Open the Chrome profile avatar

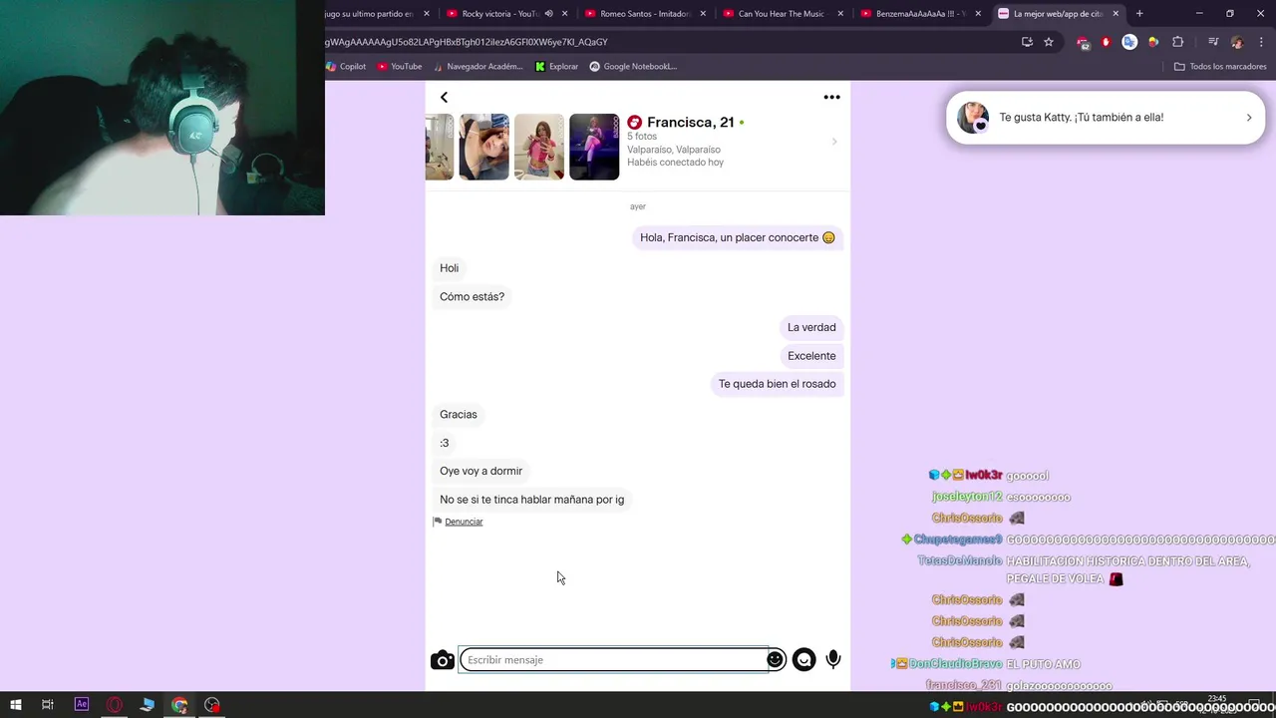pyautogui.click(x=1237, y=42)
